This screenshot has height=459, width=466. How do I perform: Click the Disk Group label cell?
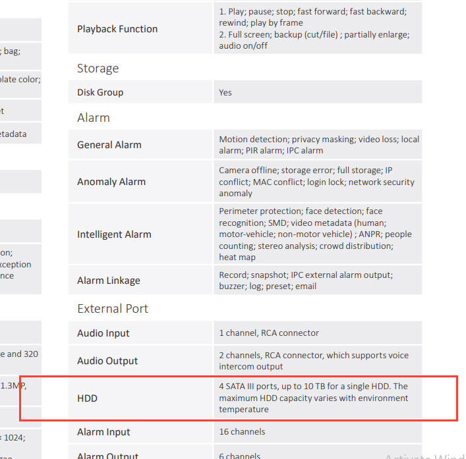click(x=100, y=92)
